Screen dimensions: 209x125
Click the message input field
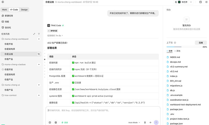[x=103, y=113]
